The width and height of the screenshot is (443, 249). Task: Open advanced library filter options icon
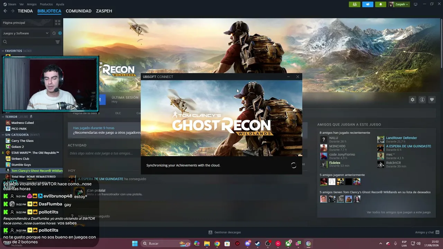click(x=57, y=42)
